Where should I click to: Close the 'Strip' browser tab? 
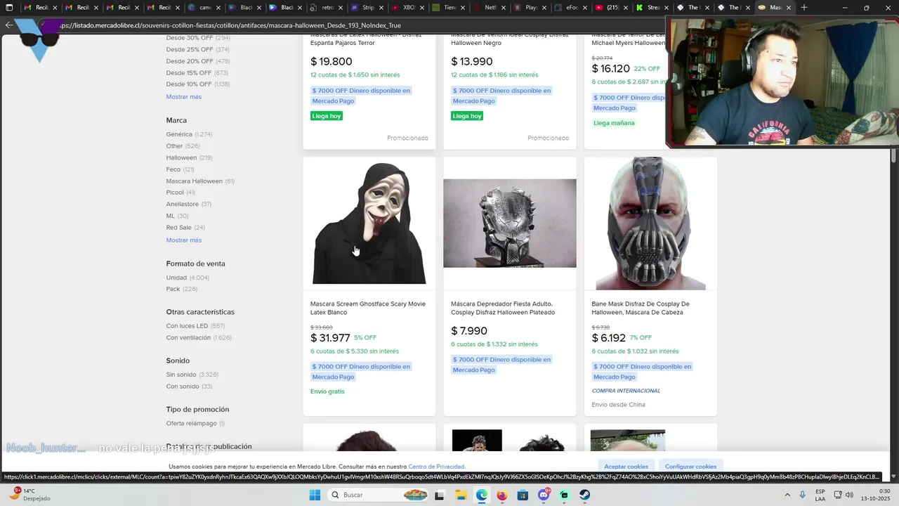pyautogui.click(x=382, y=8)
